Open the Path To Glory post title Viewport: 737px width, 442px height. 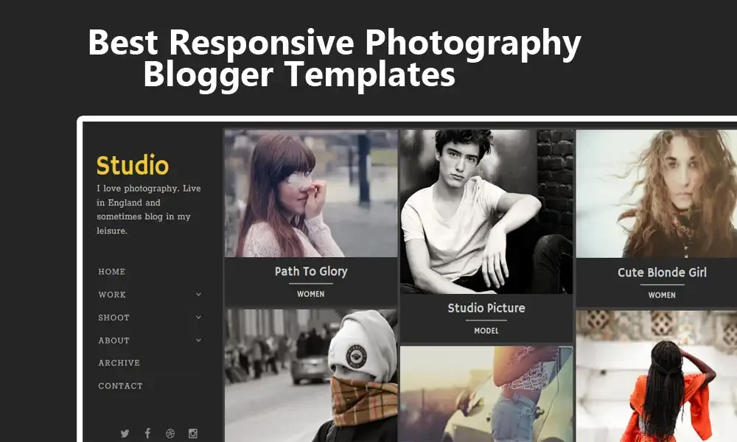(x=311, y=272)
